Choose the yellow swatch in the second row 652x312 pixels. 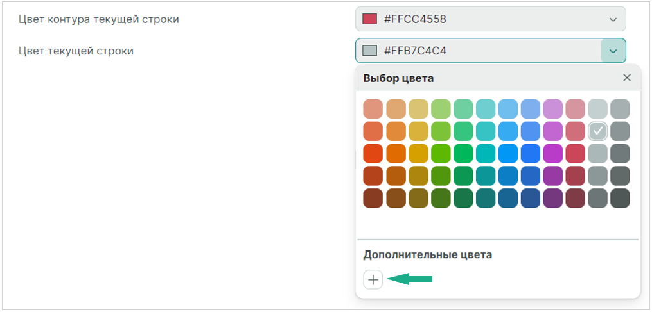(x=418, y=131)
